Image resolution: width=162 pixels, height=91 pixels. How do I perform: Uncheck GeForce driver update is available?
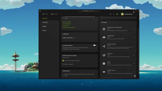click(x=63, y=61)
